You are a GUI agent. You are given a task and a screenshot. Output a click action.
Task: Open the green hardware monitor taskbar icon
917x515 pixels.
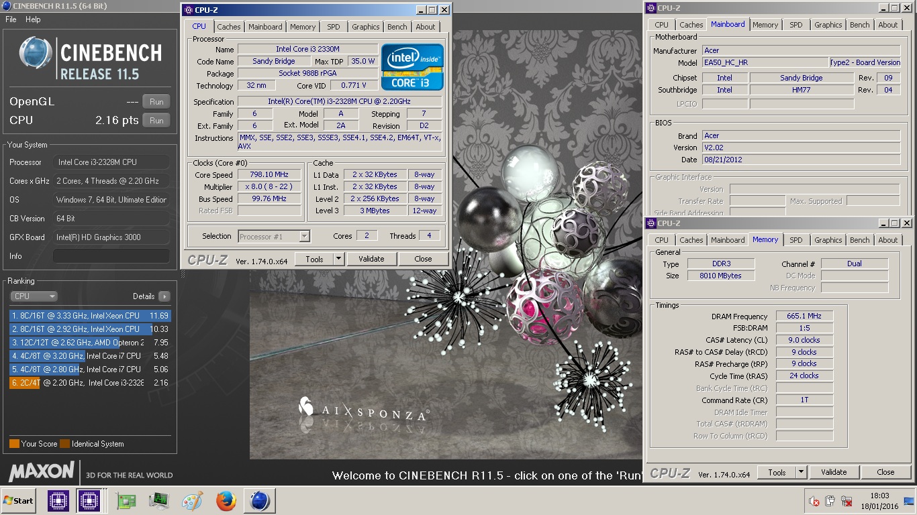point(126,501)
